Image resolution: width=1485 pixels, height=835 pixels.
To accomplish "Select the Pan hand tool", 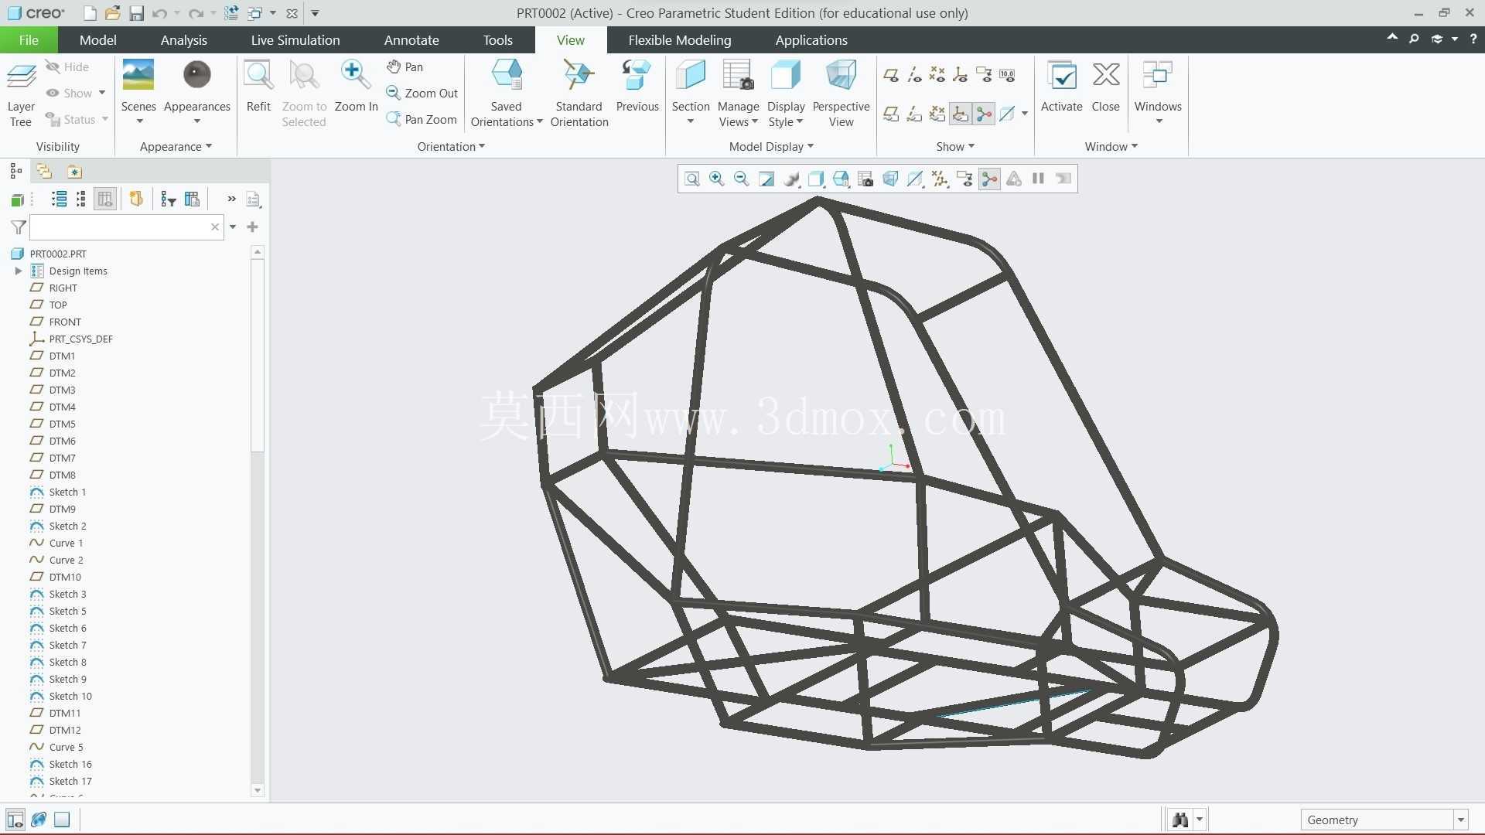I will click(405, 67).
